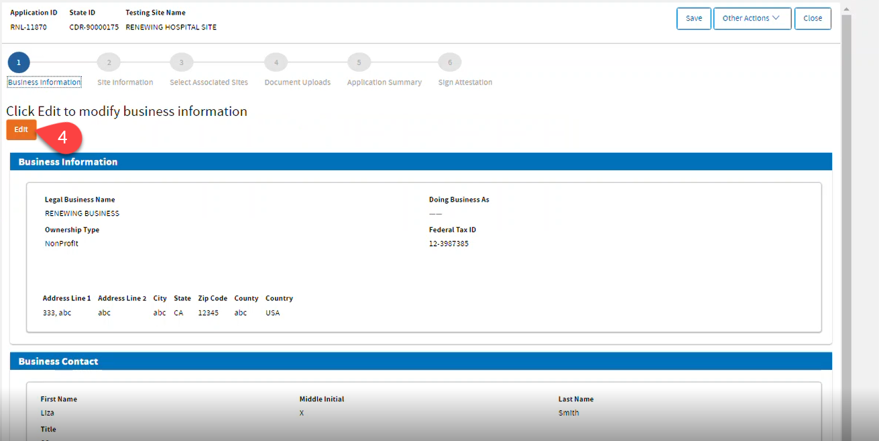Click the orange Edit button
Image resolution: width=879 pixels, height=441 pixels.
coord(21,129)
